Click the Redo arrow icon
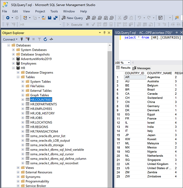This screenshot has height=188, width=183. [149, 18]
